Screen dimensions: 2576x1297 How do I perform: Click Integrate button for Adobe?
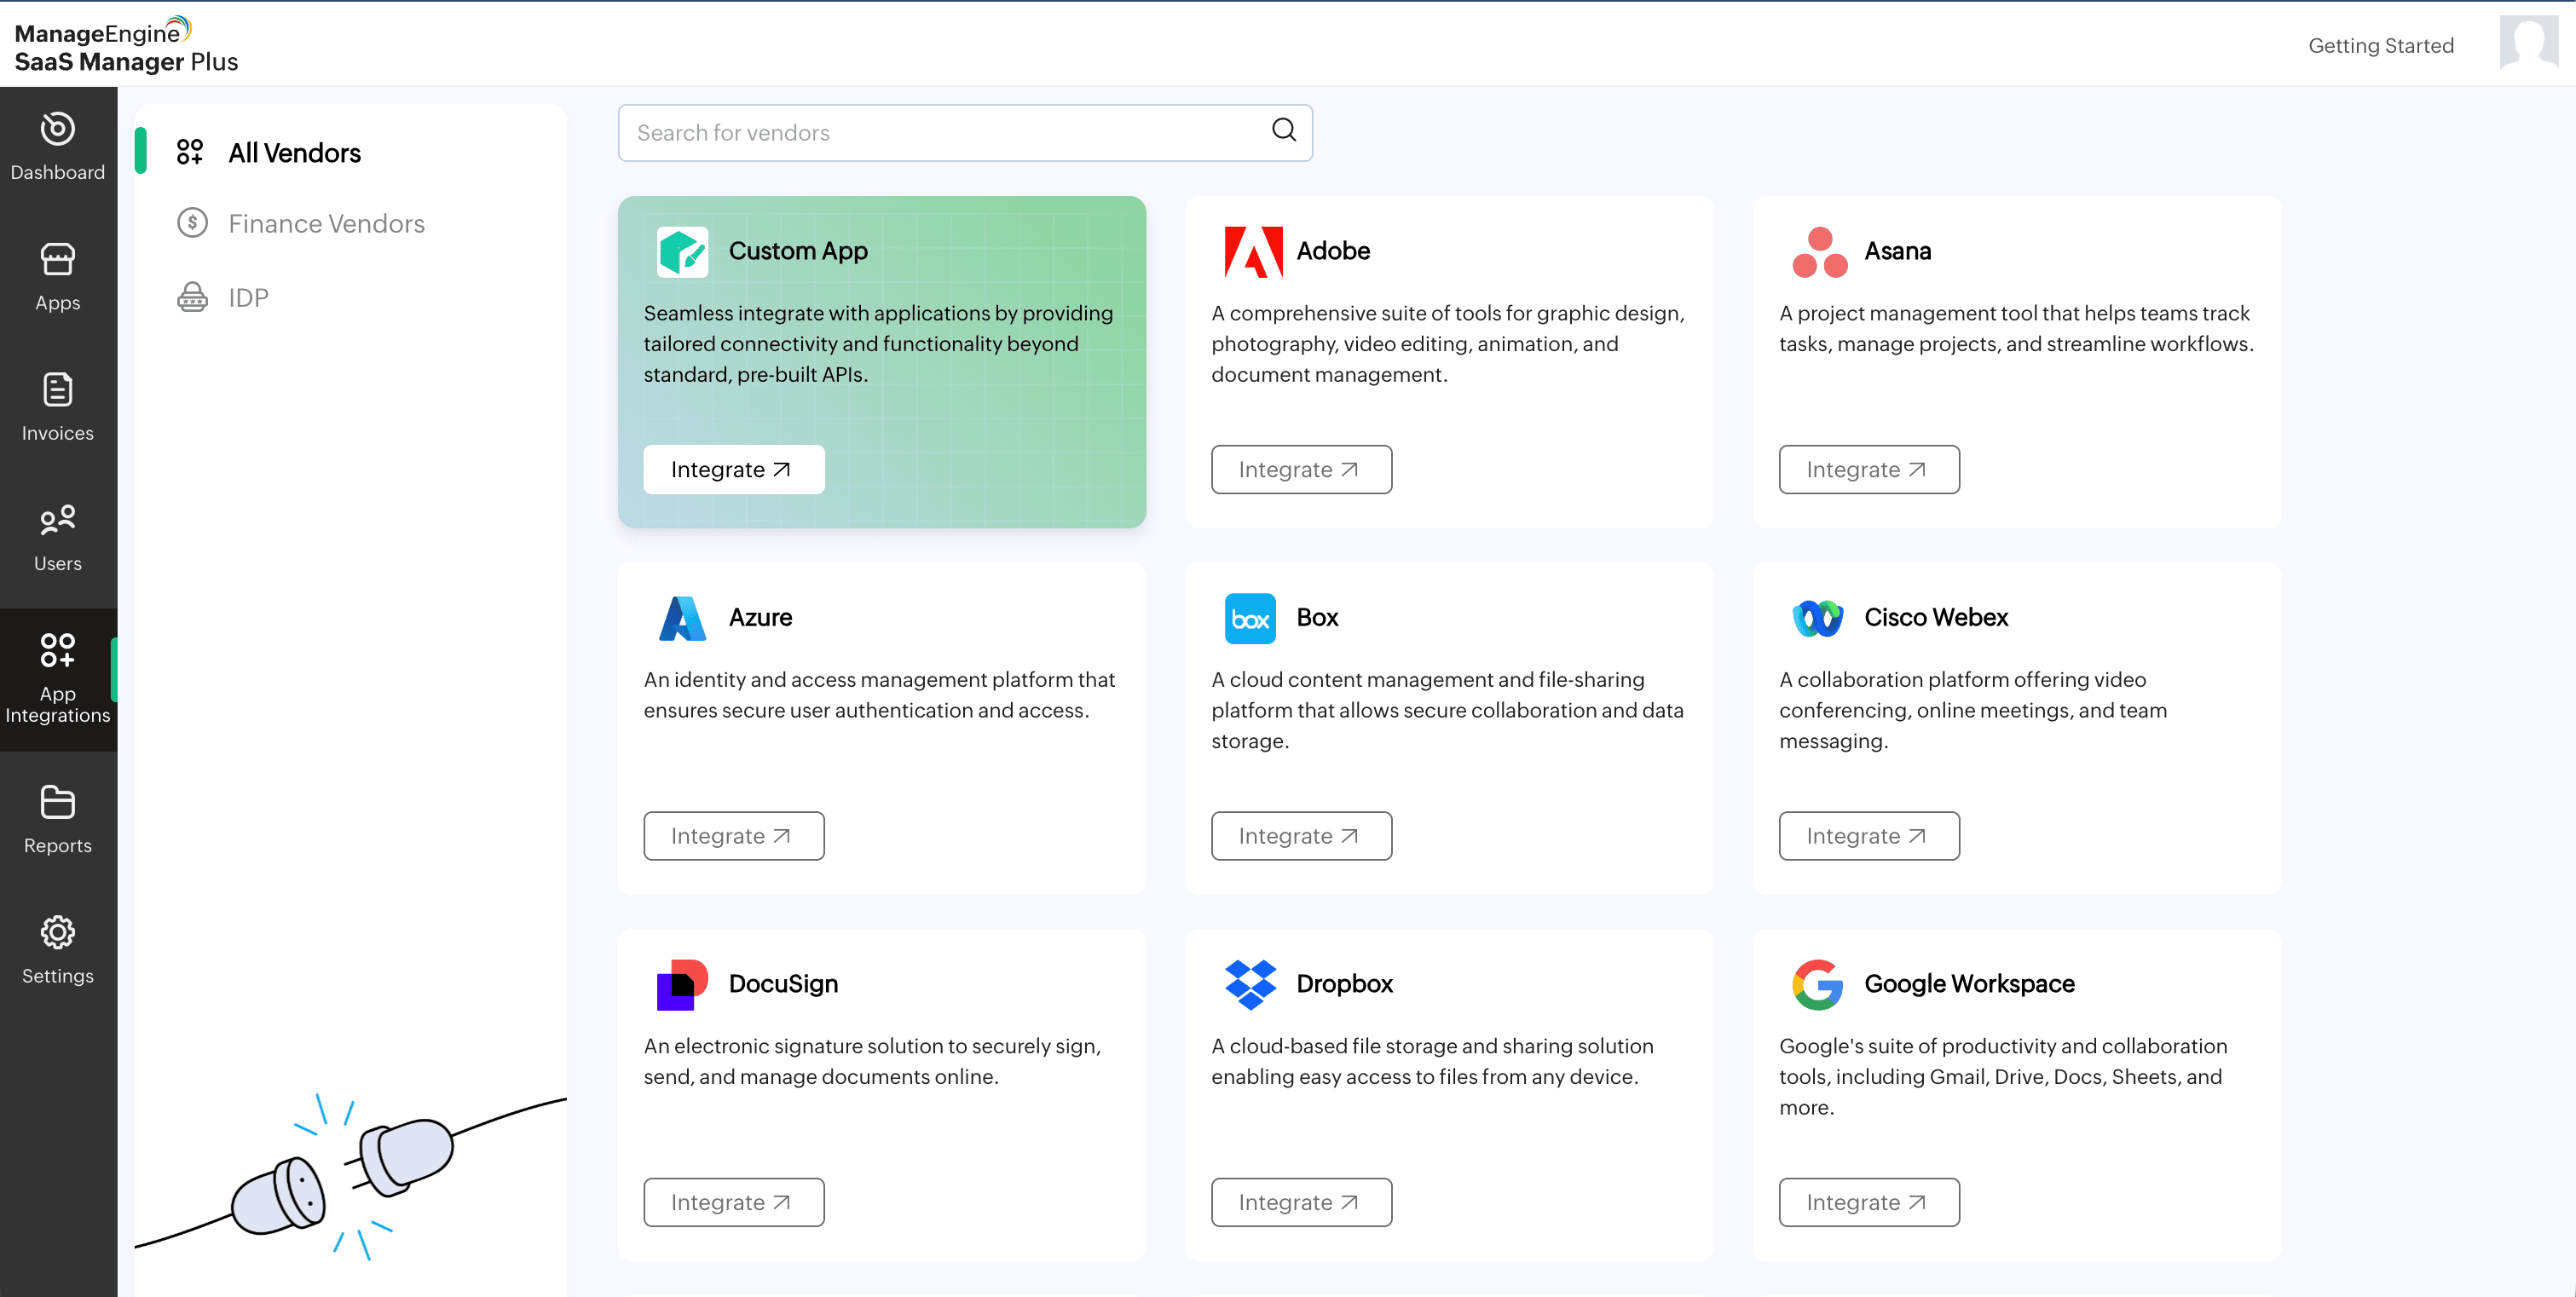1300,470
